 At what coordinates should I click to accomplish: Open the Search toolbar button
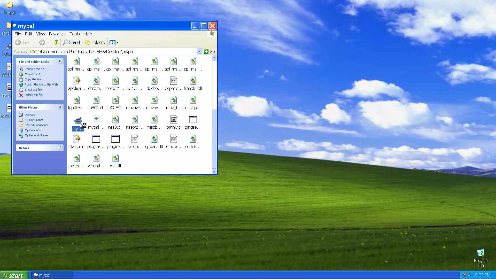pyautogui.click(x=72, y=42)
